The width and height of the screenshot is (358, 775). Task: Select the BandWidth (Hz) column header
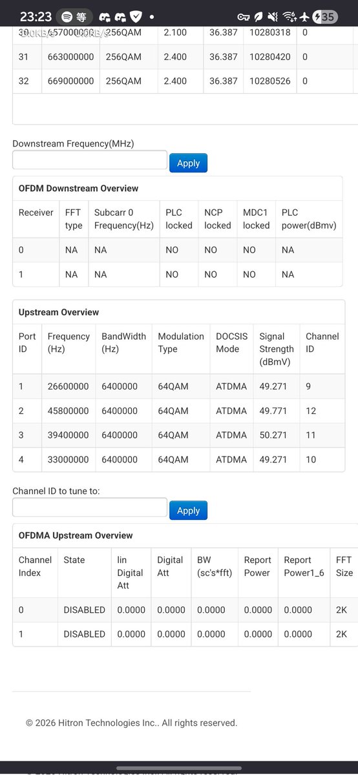click(x=124, y=343)
